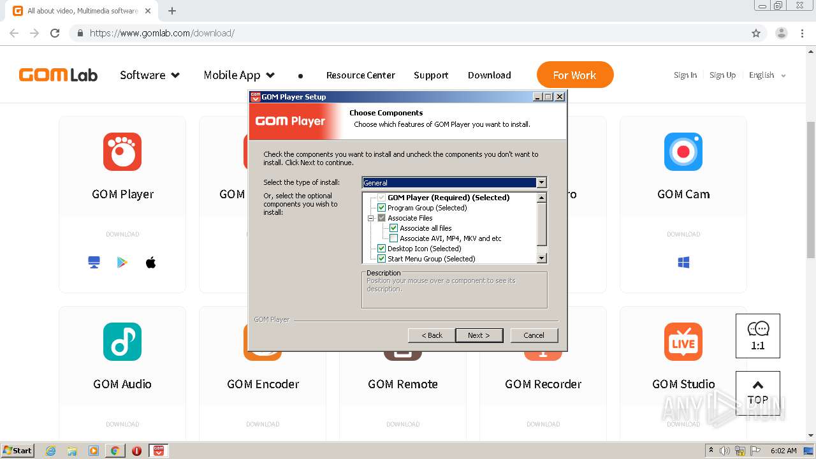Check Associate AVI, MP4, MKV checkbox
The height and width of the screenshot is (459, 816).
click(394, 238)
